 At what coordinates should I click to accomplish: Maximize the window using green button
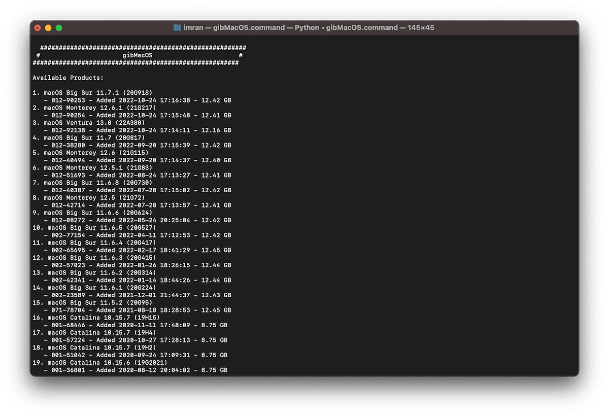[59, 28]
